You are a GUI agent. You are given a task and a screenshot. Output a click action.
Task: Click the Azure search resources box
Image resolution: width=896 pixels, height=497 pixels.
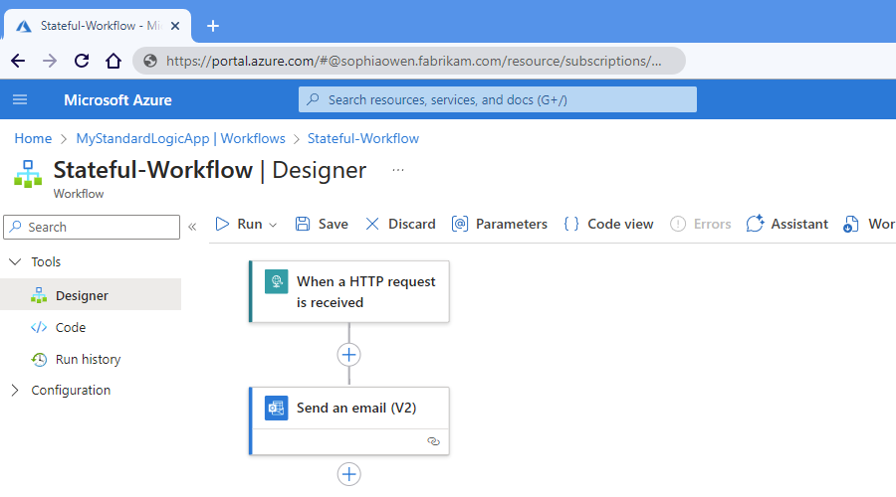[498, 99]
